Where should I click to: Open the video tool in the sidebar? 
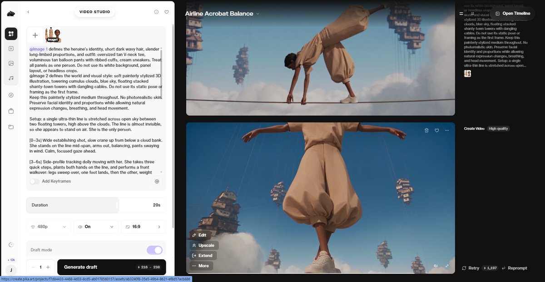coord(11,49)
